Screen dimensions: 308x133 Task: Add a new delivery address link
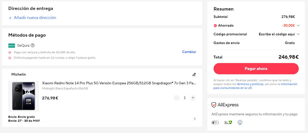coord(35,18)
